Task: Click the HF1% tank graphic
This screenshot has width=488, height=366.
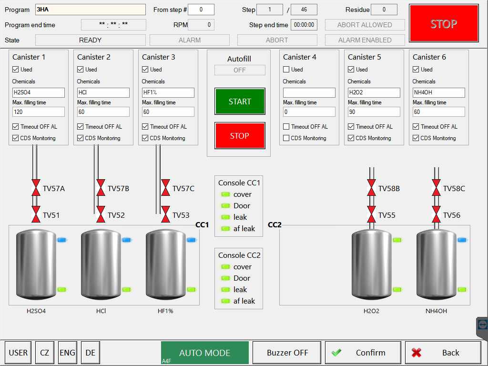Action: [x=165, y=264]
